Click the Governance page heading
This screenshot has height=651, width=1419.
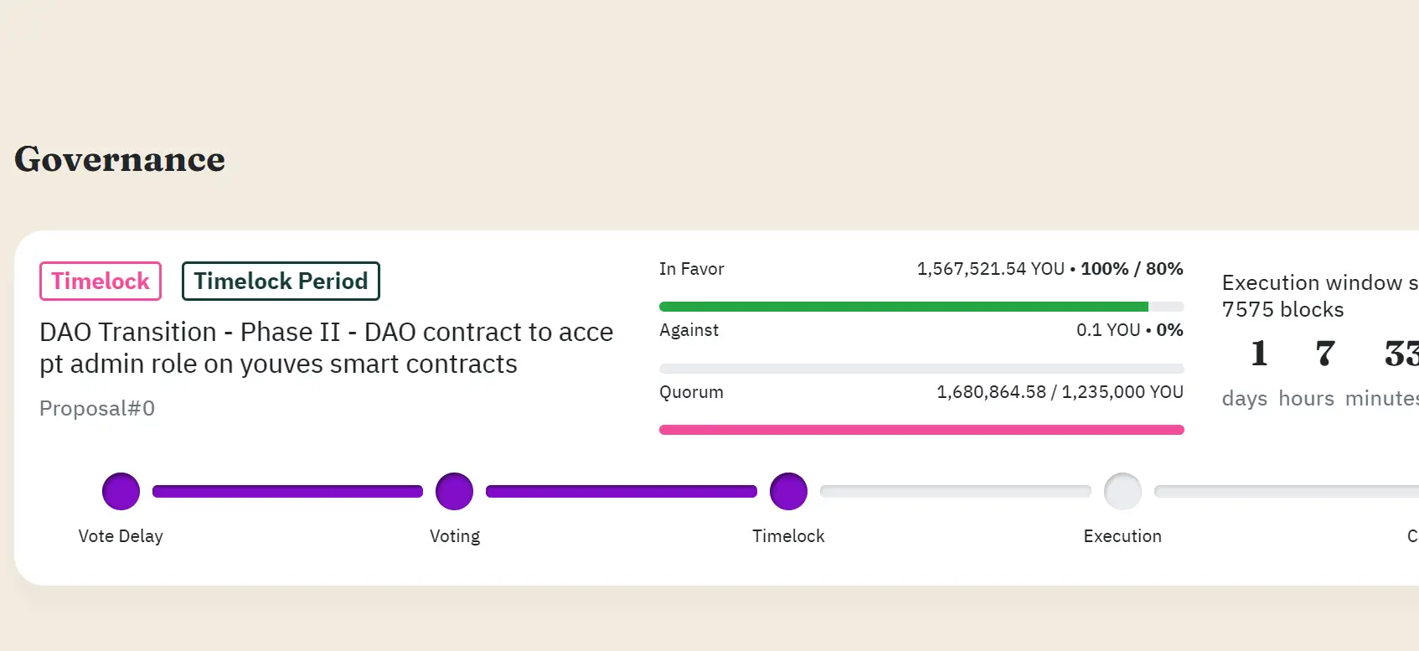click(x=120, y=159)
